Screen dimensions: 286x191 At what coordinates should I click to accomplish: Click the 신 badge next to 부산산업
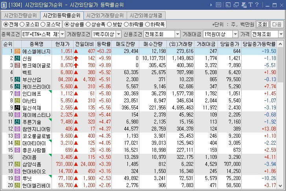point(17,80)
